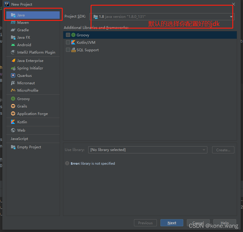Viewport: 243px width, 232px height.
Task: Click the SQL Support framework icon
Action: 73,50
